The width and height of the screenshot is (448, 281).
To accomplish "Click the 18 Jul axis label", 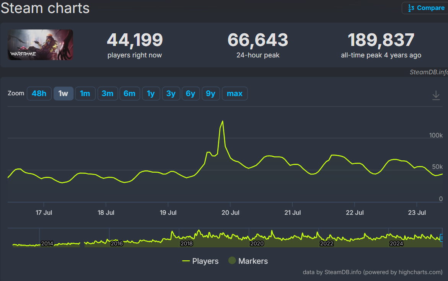I will (x=106, y=213).
